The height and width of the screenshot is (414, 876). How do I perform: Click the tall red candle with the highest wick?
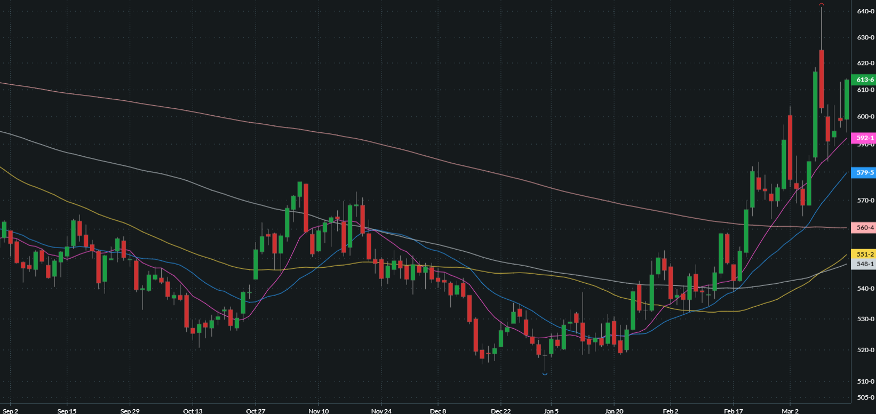tap(822, 78)
